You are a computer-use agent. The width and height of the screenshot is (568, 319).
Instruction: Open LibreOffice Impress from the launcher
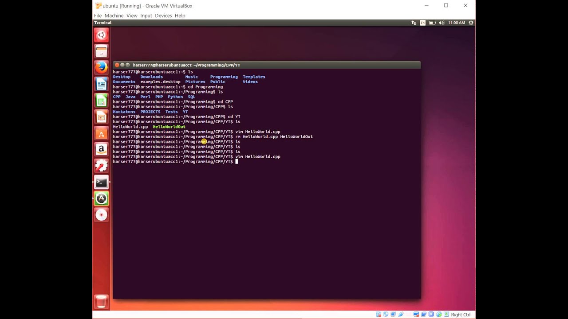point(101,117)
